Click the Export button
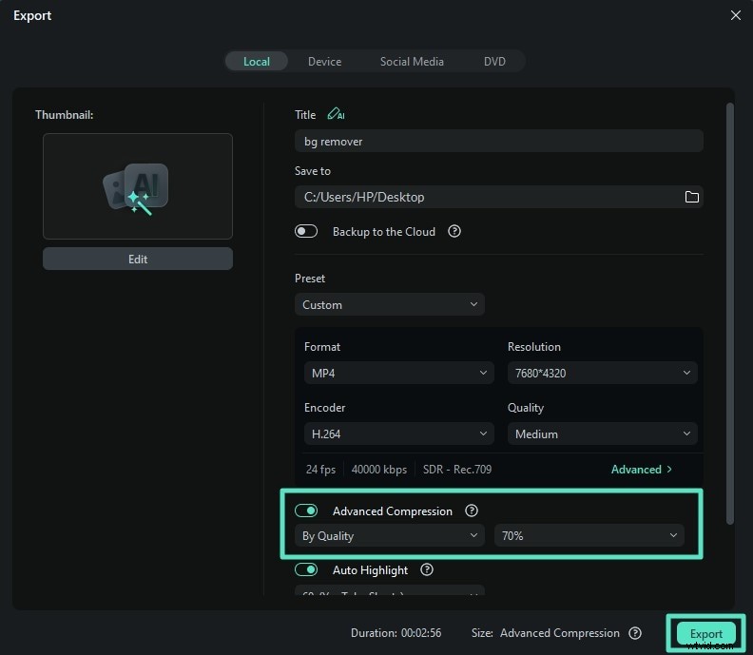 pos(706,634)
